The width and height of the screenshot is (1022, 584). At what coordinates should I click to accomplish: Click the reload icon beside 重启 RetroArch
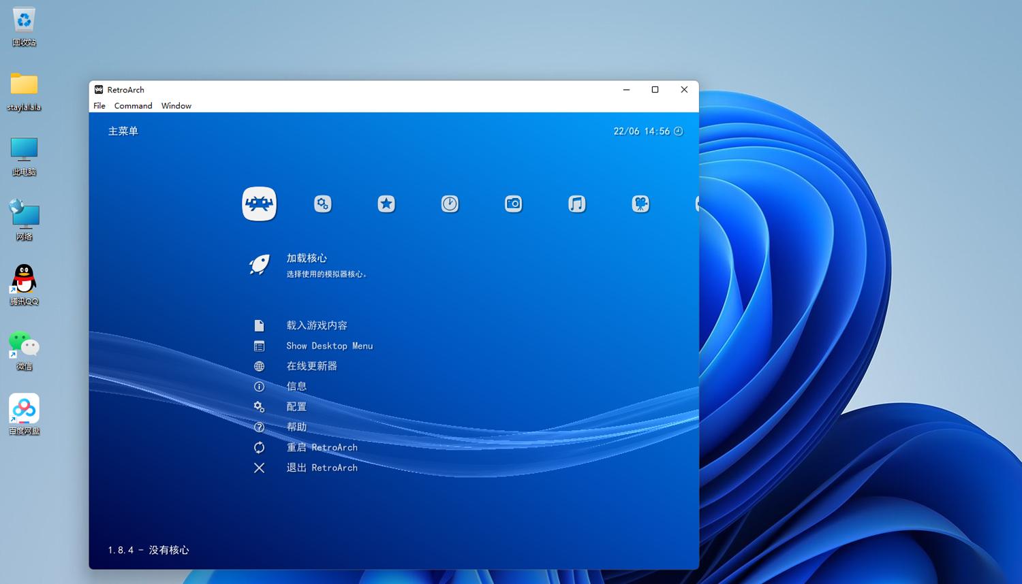click(x=259, y=447)
